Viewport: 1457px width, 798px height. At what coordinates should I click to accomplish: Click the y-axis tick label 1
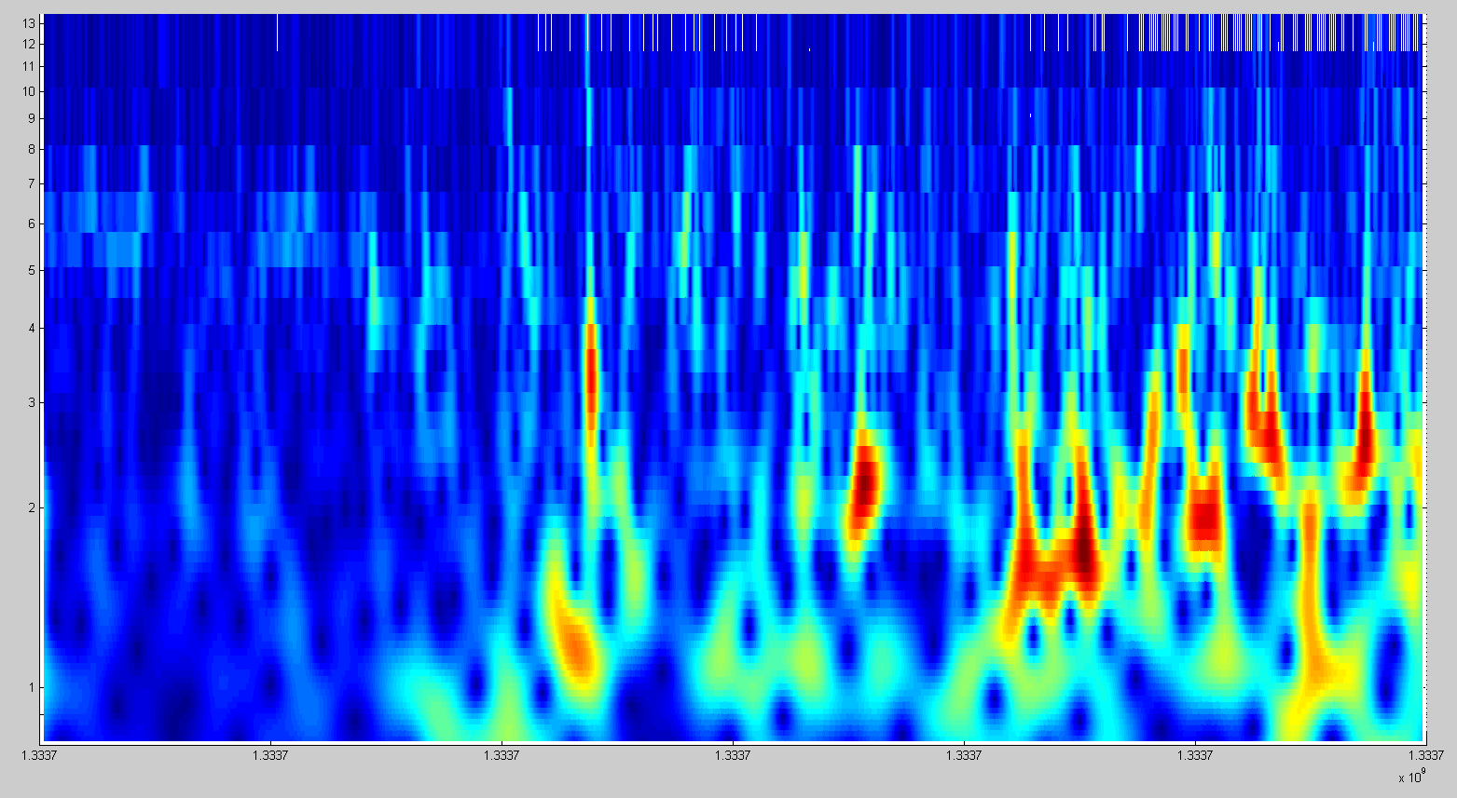32,687
